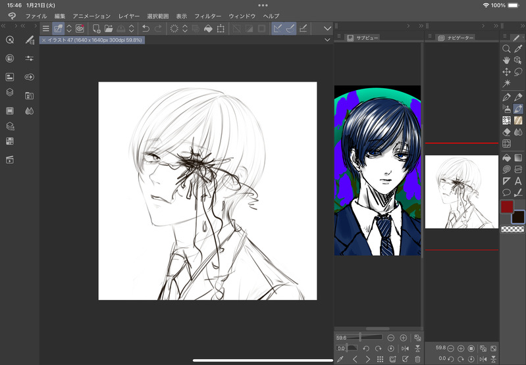Open the ファイル menu
This screenshot has height=365, width=526.
pyautogui.click(x=36, y=16)
